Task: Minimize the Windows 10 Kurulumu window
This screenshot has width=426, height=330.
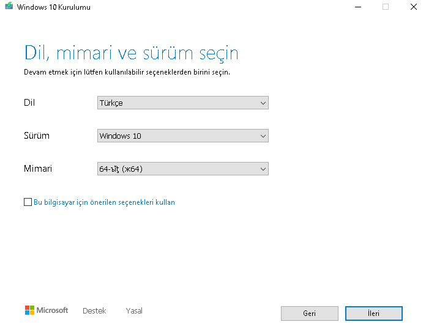Action: pos(358,7)
